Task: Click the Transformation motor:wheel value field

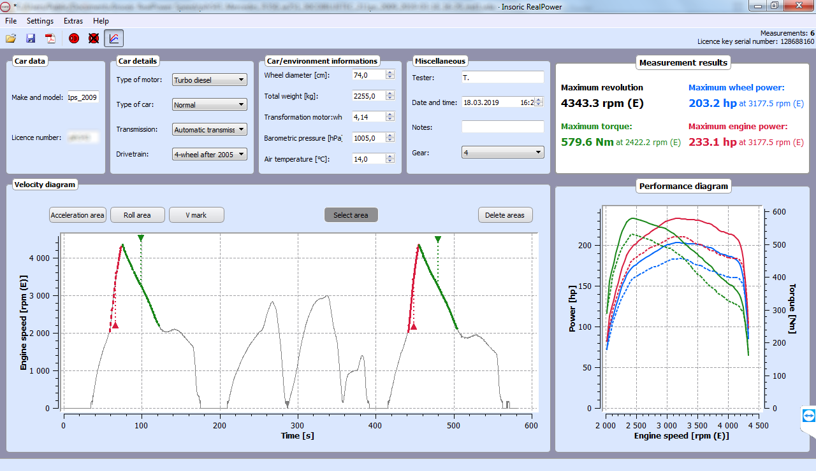Action: (x=368, y=117)
